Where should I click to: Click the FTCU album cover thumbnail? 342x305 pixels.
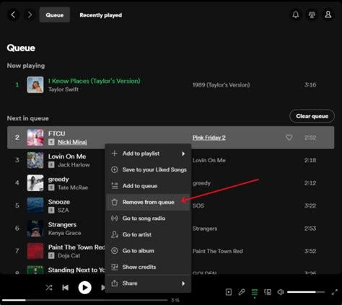click(x=35, y=137)
